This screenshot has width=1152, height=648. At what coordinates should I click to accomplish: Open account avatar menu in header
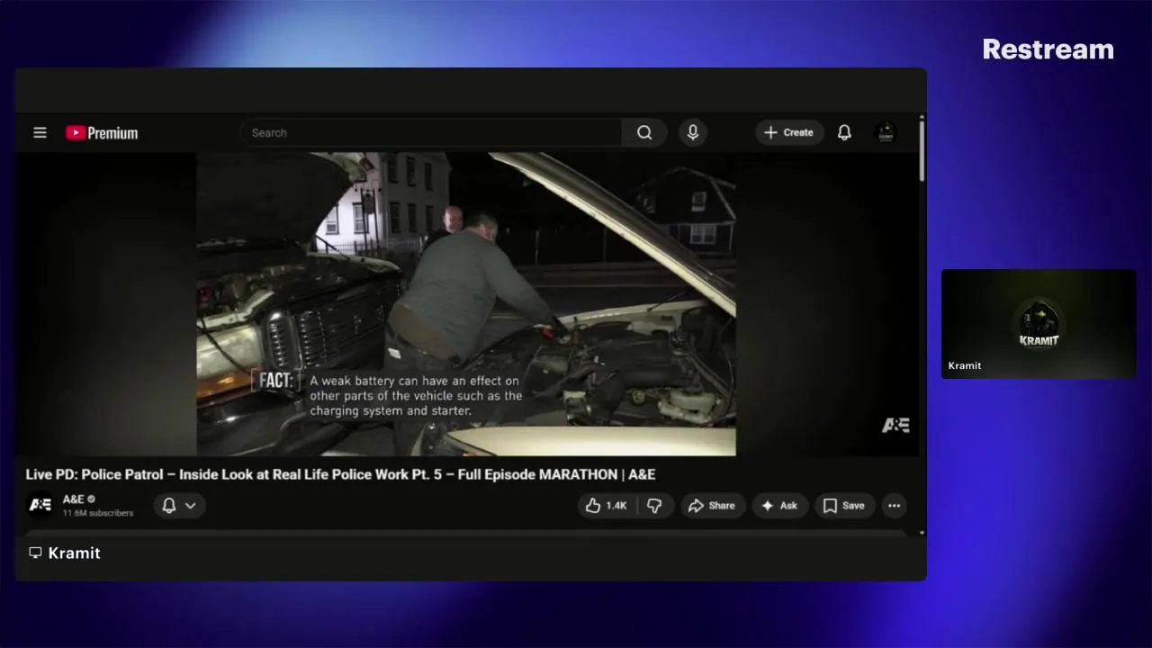click(886, 132)
